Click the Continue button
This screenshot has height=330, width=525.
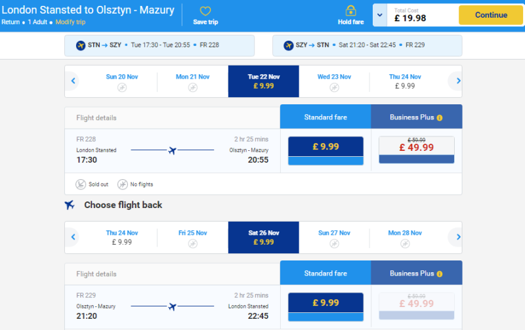tap(491, 15)
